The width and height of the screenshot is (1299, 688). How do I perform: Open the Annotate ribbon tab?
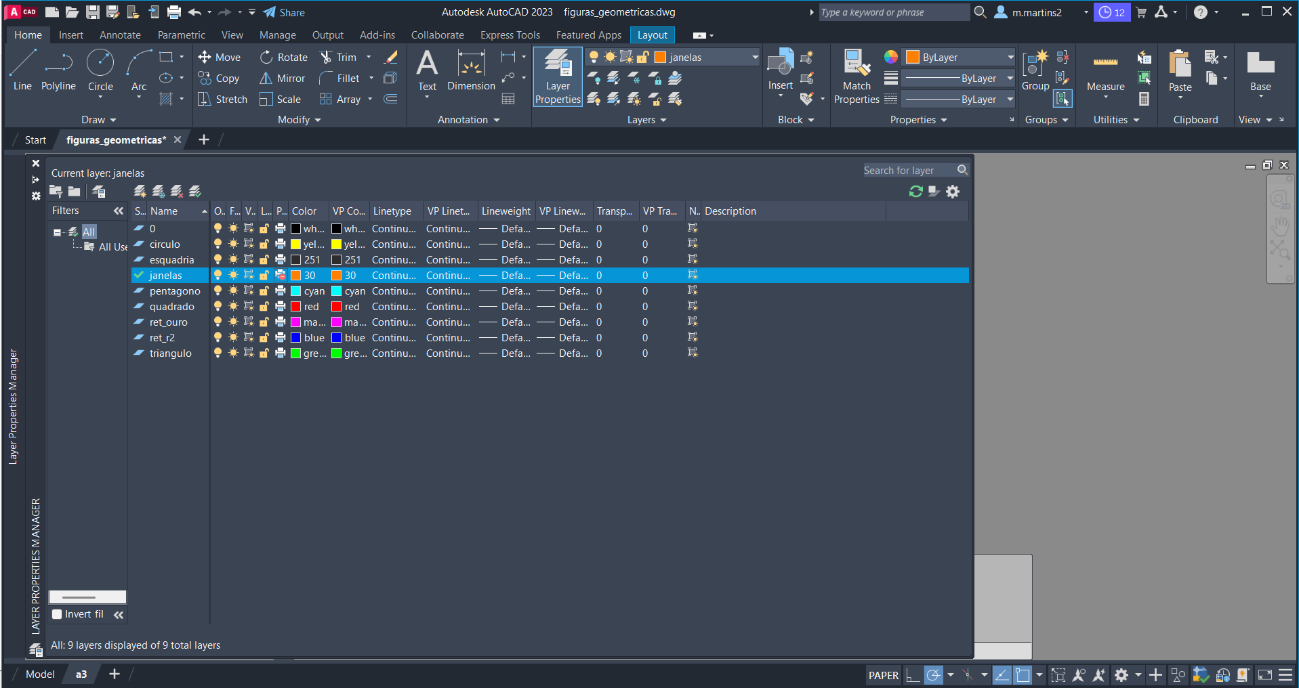[120, 35]
